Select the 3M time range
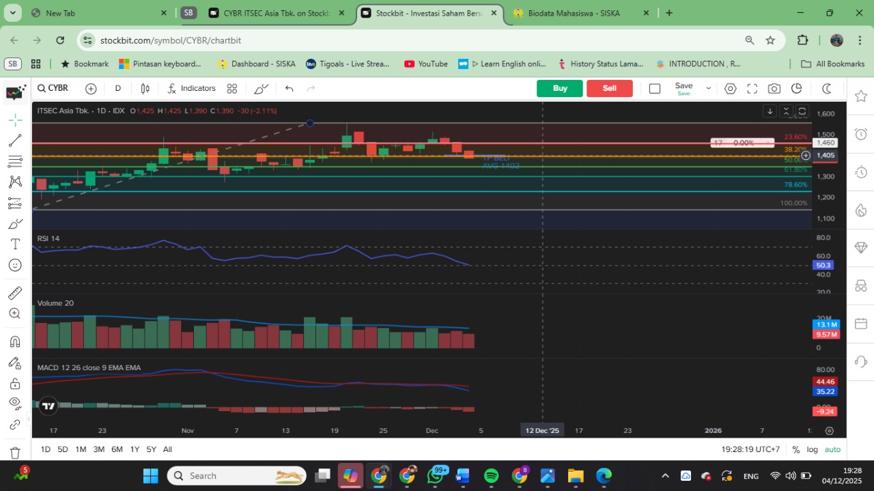874x491 pixels. click(99, 449)
